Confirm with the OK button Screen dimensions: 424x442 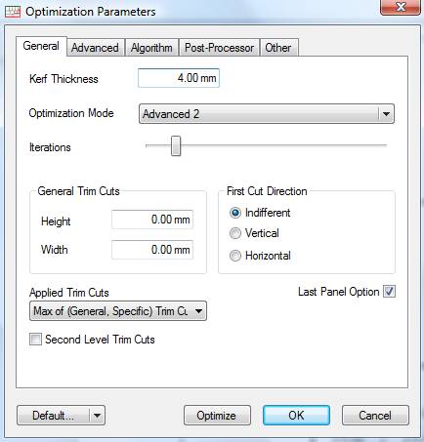coord(296,416)
